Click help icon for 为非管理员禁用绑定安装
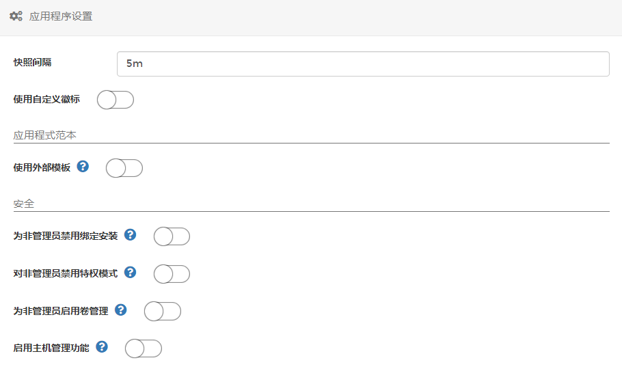 click(130, 235)
